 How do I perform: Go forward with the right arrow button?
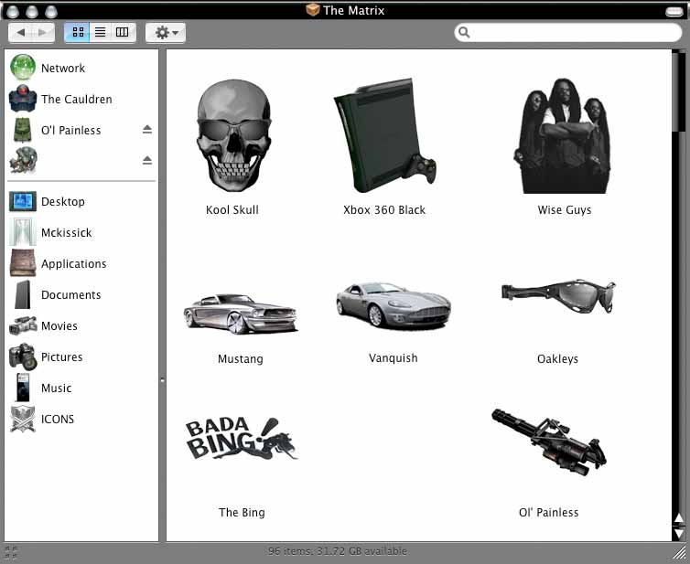[43, 32]
